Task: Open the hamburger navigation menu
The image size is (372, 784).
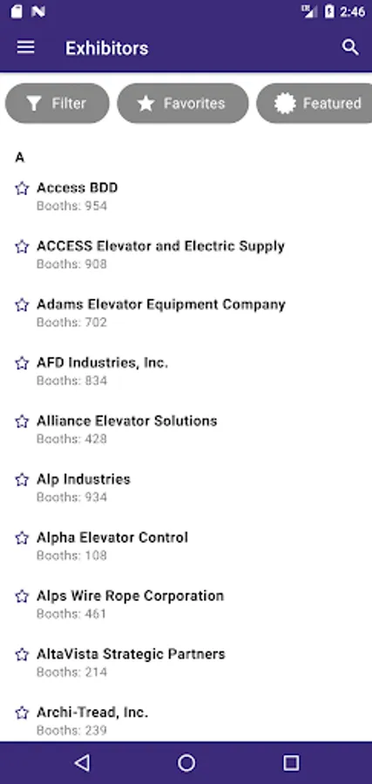Action: (25, 48)
